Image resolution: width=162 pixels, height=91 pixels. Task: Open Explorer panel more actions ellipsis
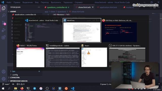click(x=39, y=7)
